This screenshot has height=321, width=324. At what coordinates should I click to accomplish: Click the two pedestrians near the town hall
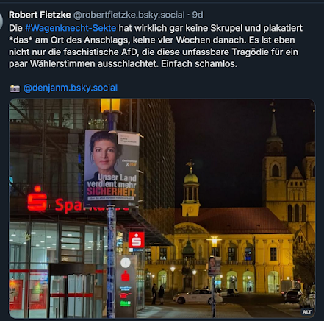pyautogui.click(x=158, y=294)
